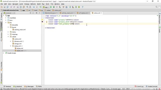Click the Open folder toolbar icon

point(2,7)
